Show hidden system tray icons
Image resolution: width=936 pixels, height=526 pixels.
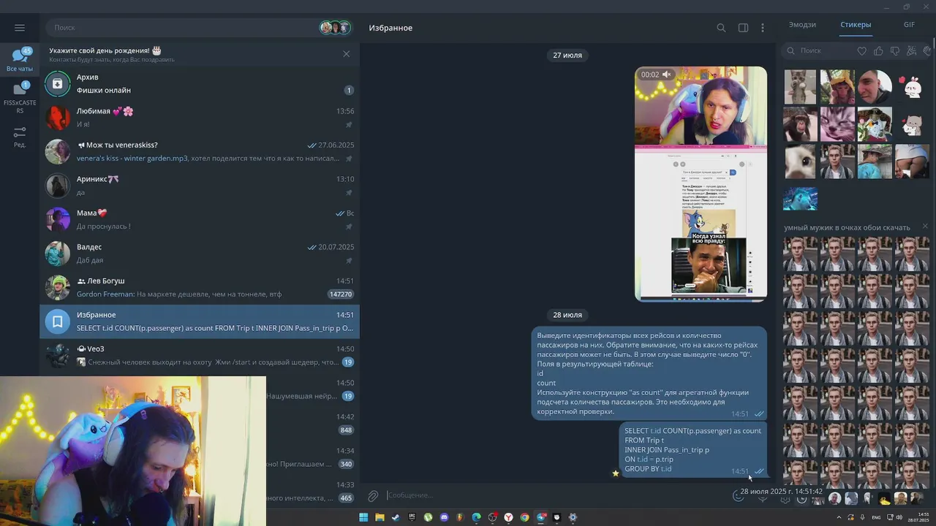pyautogui.click(x=839, y=517)
